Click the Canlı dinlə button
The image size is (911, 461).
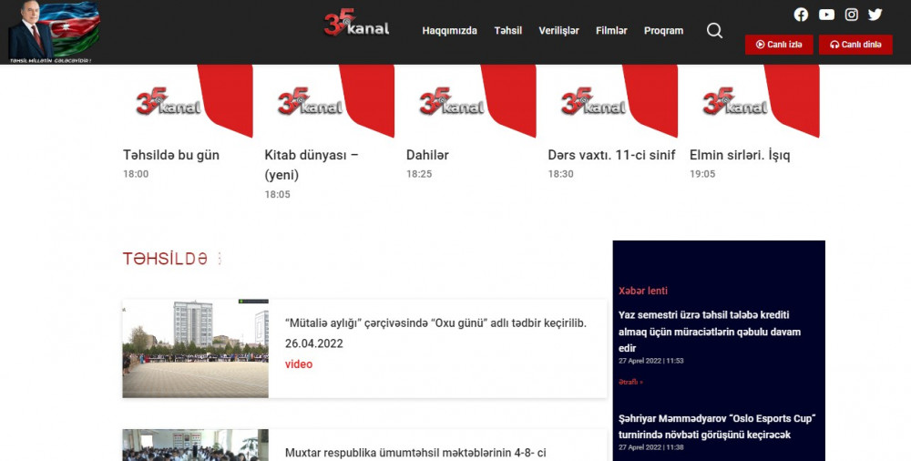[855, 44]
